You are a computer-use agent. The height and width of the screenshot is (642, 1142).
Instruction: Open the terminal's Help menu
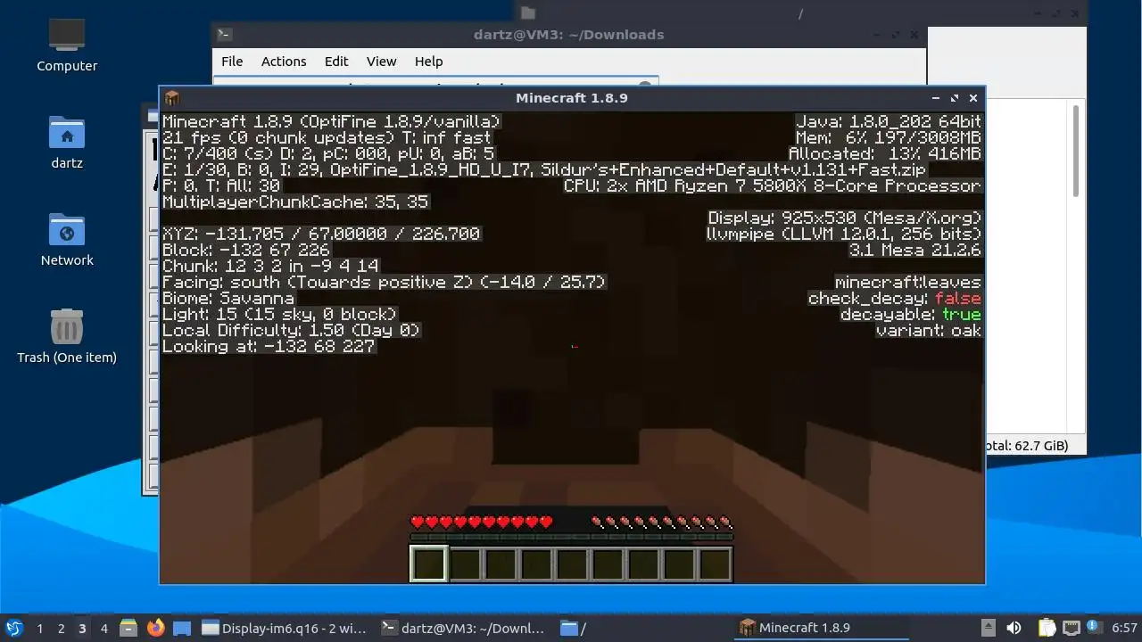(428, 62)
